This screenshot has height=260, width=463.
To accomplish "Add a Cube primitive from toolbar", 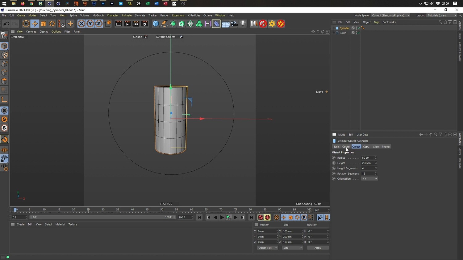I will pyautogui.click(x=156, y=24).
